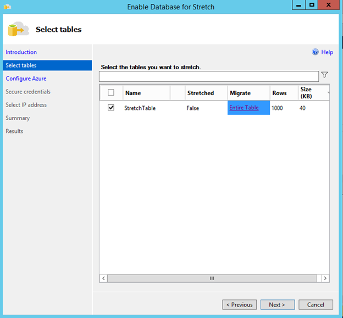The image size is (343, 318).
Task: Click the Help link
Action: click(x=327, y=52)
